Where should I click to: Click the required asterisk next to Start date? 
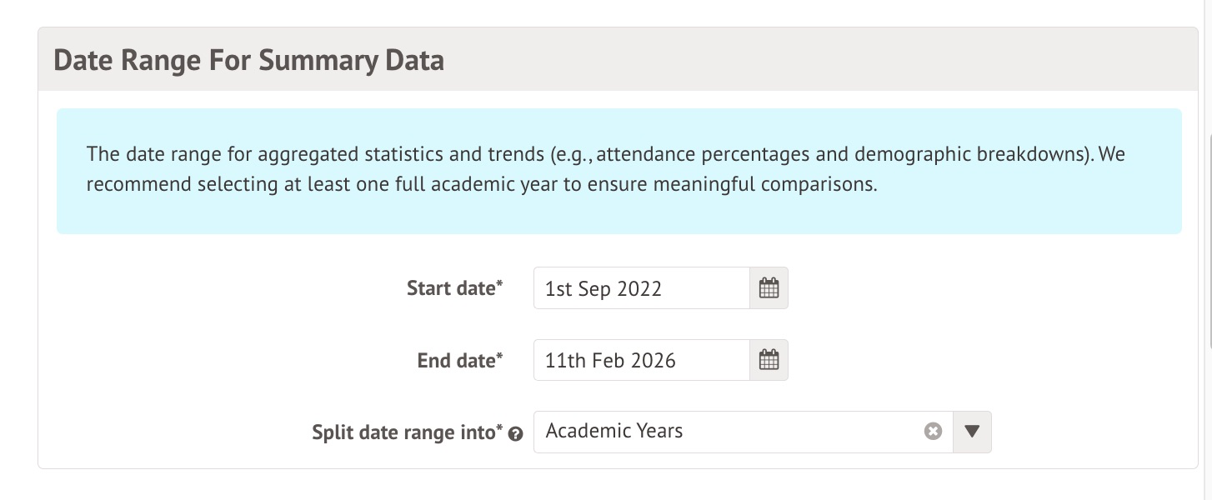pyautogui.click(x=500, y=284)
